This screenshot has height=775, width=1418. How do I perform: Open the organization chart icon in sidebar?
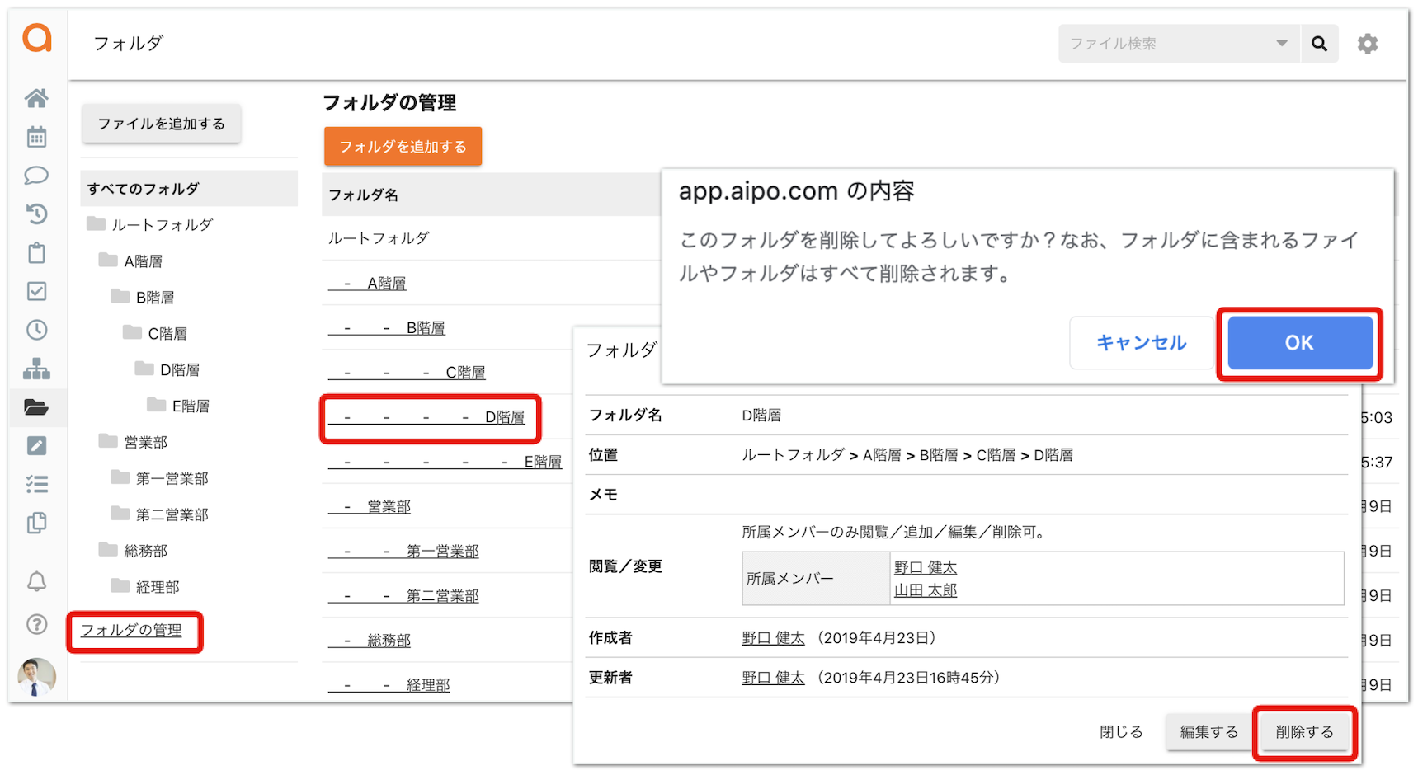(x=36, y=369)
